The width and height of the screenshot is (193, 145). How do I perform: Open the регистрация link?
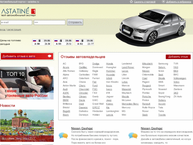14,30
